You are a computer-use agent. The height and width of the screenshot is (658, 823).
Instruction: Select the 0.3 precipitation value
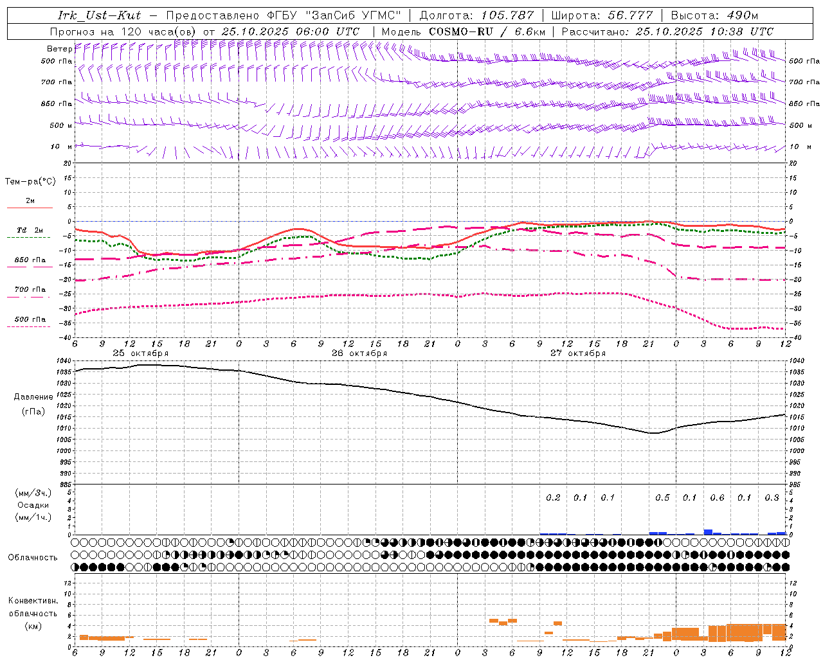point(772,497)
